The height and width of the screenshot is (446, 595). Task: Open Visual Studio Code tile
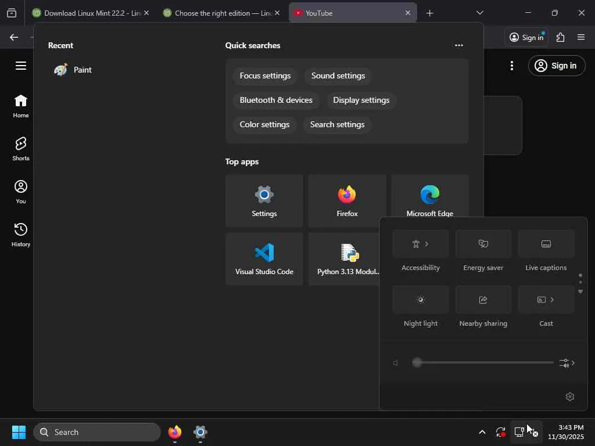264,259
